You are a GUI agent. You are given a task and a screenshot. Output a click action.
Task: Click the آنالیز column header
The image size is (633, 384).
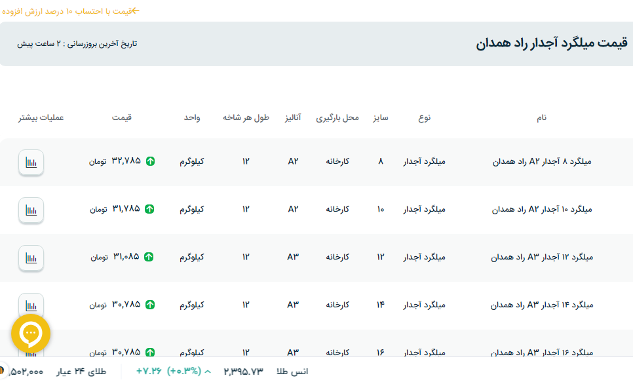(292, 118)
